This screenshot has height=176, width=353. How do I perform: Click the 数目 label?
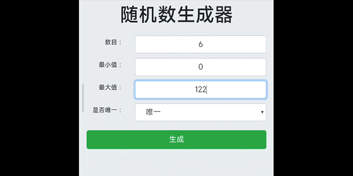113,43
